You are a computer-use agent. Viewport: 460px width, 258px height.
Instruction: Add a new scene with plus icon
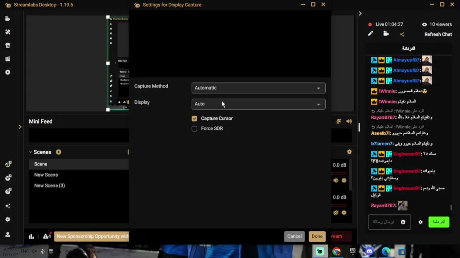tap(58, 152)
